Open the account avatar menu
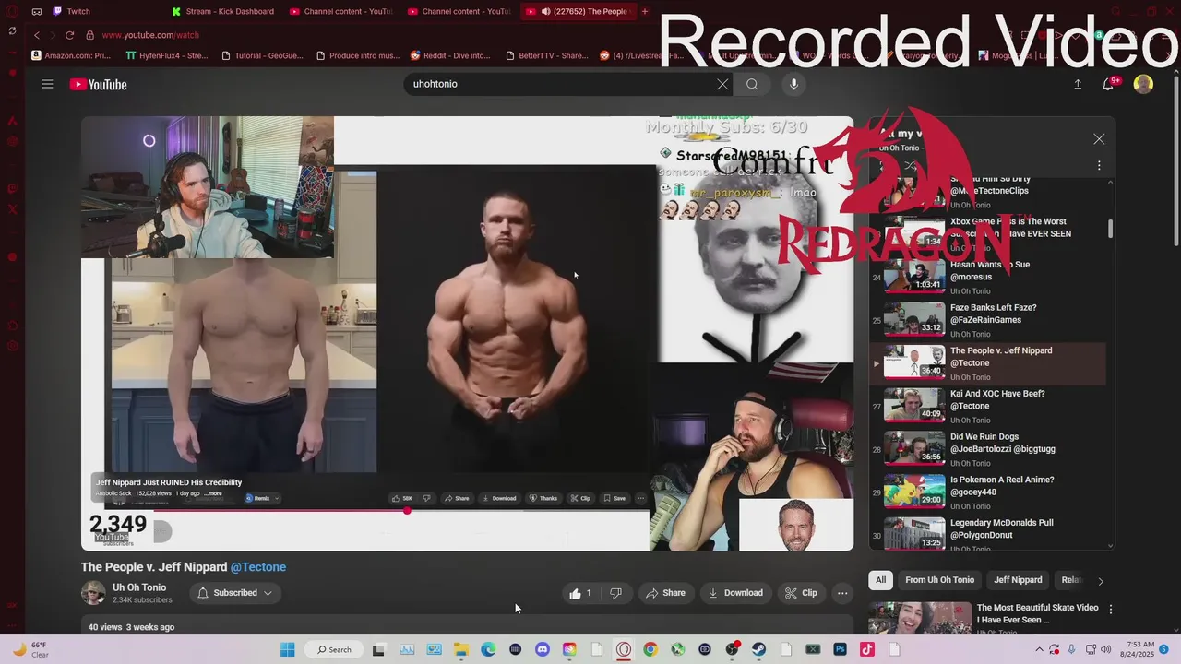The image size is (1181, 664). point(1143,84)
